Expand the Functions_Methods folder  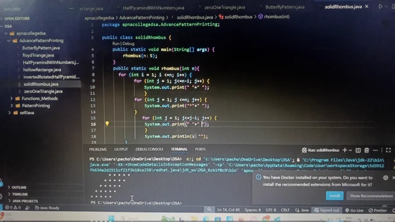(39, 99)
